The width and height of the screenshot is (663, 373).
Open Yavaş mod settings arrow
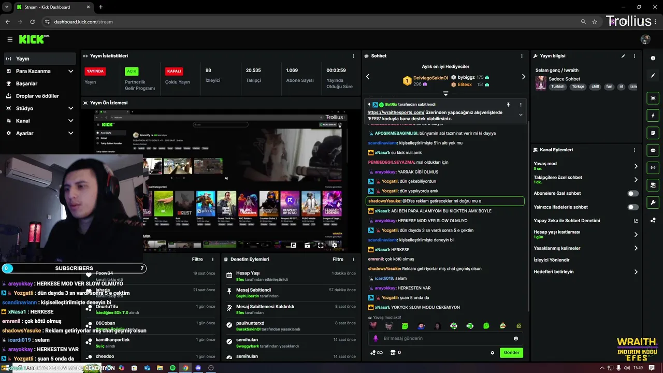tap(636, 166)
